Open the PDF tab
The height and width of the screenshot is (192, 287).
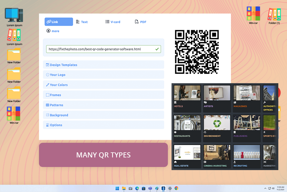click(141, 22)
